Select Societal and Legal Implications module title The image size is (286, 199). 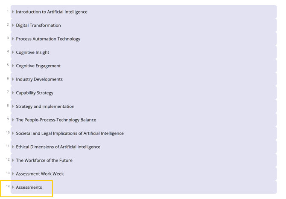click(70, 133)
